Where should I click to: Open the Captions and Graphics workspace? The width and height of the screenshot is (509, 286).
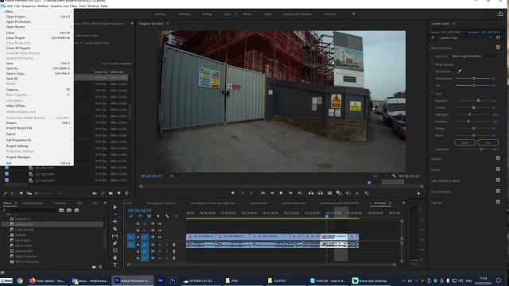(x=297, y=14)
